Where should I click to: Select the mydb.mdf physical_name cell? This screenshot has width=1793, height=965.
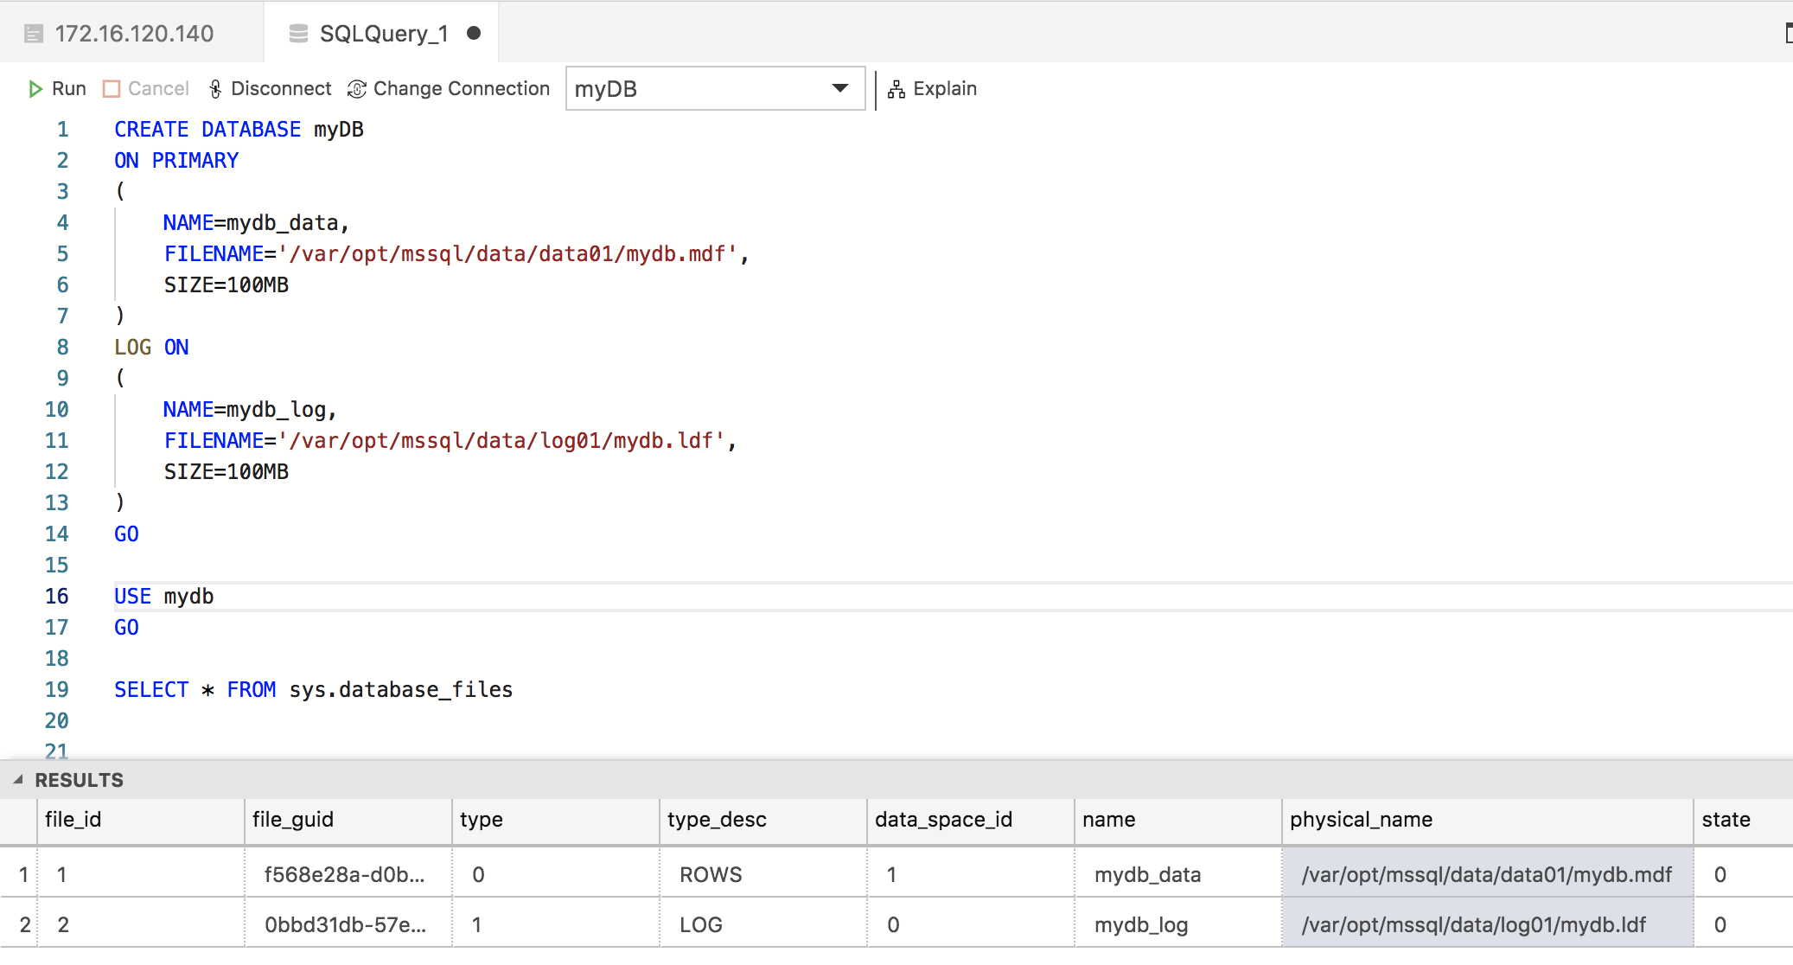point(1486,875)
